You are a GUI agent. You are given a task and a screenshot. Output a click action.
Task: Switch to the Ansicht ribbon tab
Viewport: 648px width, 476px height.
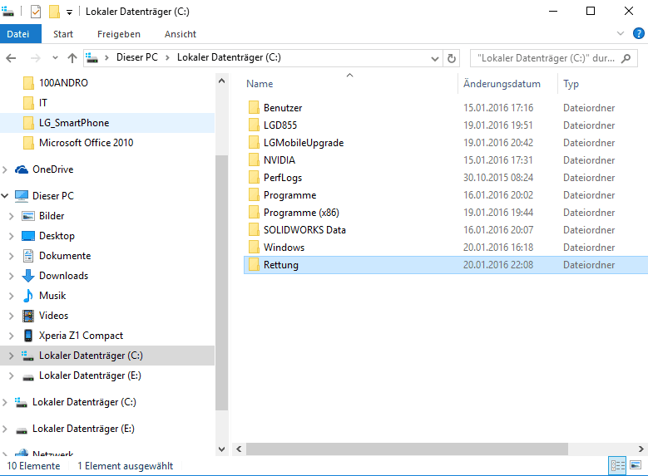click(x=181, y=34)
